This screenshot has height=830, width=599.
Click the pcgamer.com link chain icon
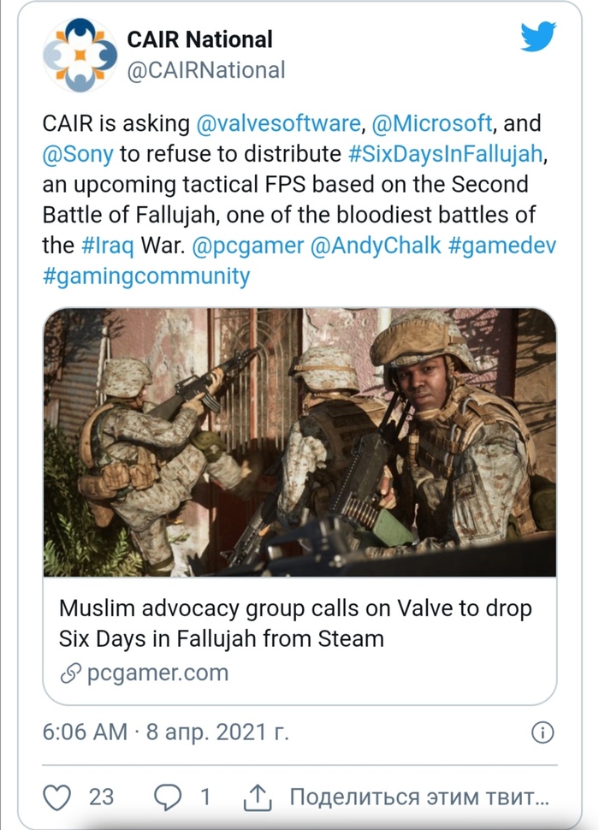click(70, 673)
